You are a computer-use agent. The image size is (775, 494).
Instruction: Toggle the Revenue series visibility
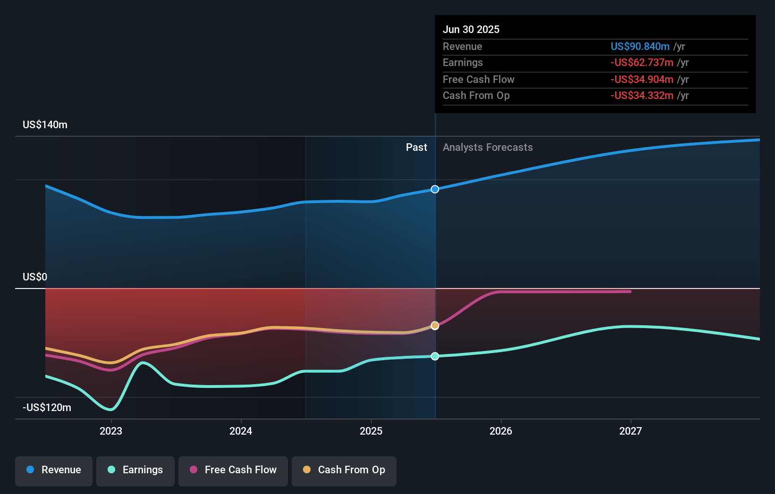click(x=53, y=471)
